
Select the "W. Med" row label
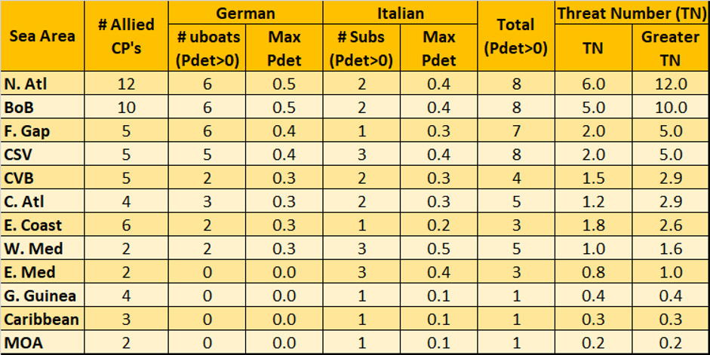click(30, 249)
